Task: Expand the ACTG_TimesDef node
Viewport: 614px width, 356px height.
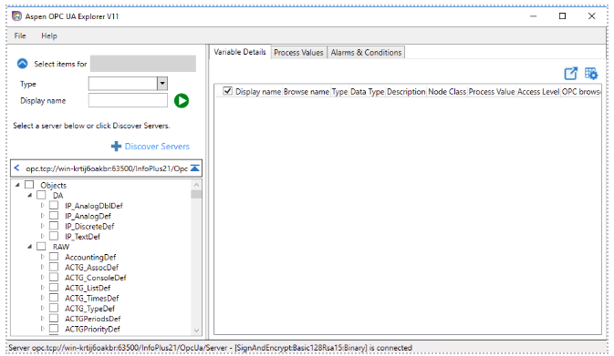Action: (x=42, y=298)
